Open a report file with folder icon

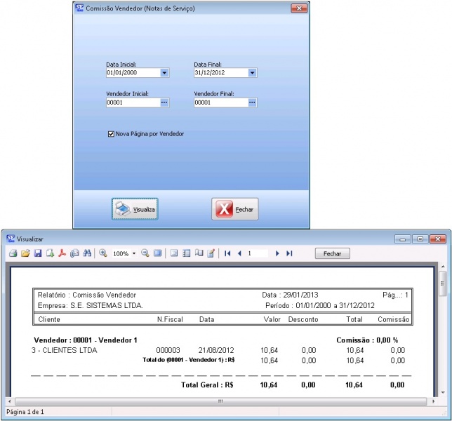point(25,253)
